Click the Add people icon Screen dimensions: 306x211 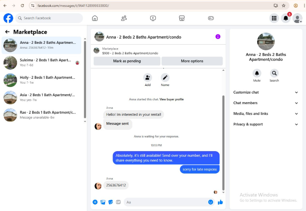[x=148, y=78]
